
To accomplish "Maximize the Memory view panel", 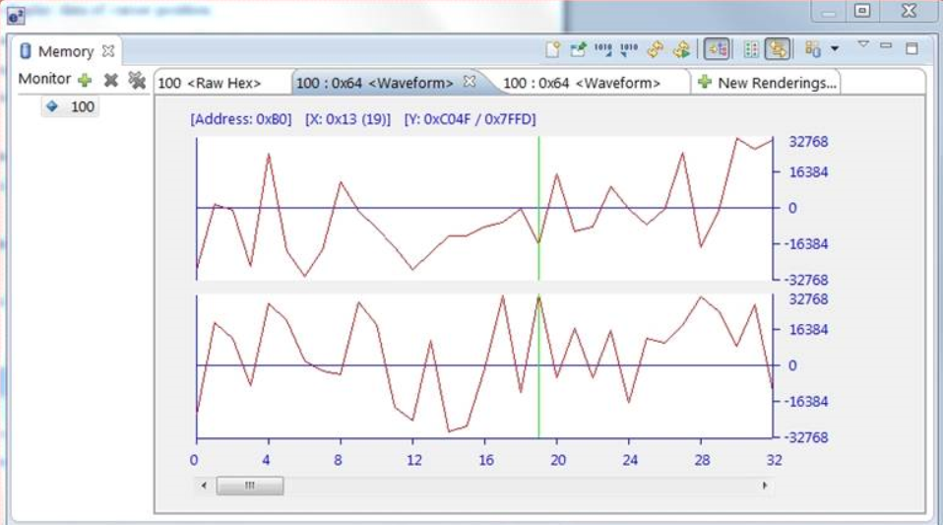I will pos(912,48).
